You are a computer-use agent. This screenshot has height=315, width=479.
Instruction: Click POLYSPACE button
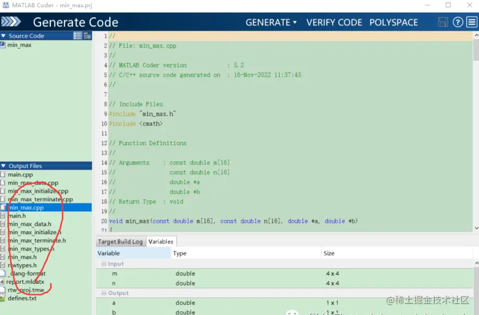point(393,22)
